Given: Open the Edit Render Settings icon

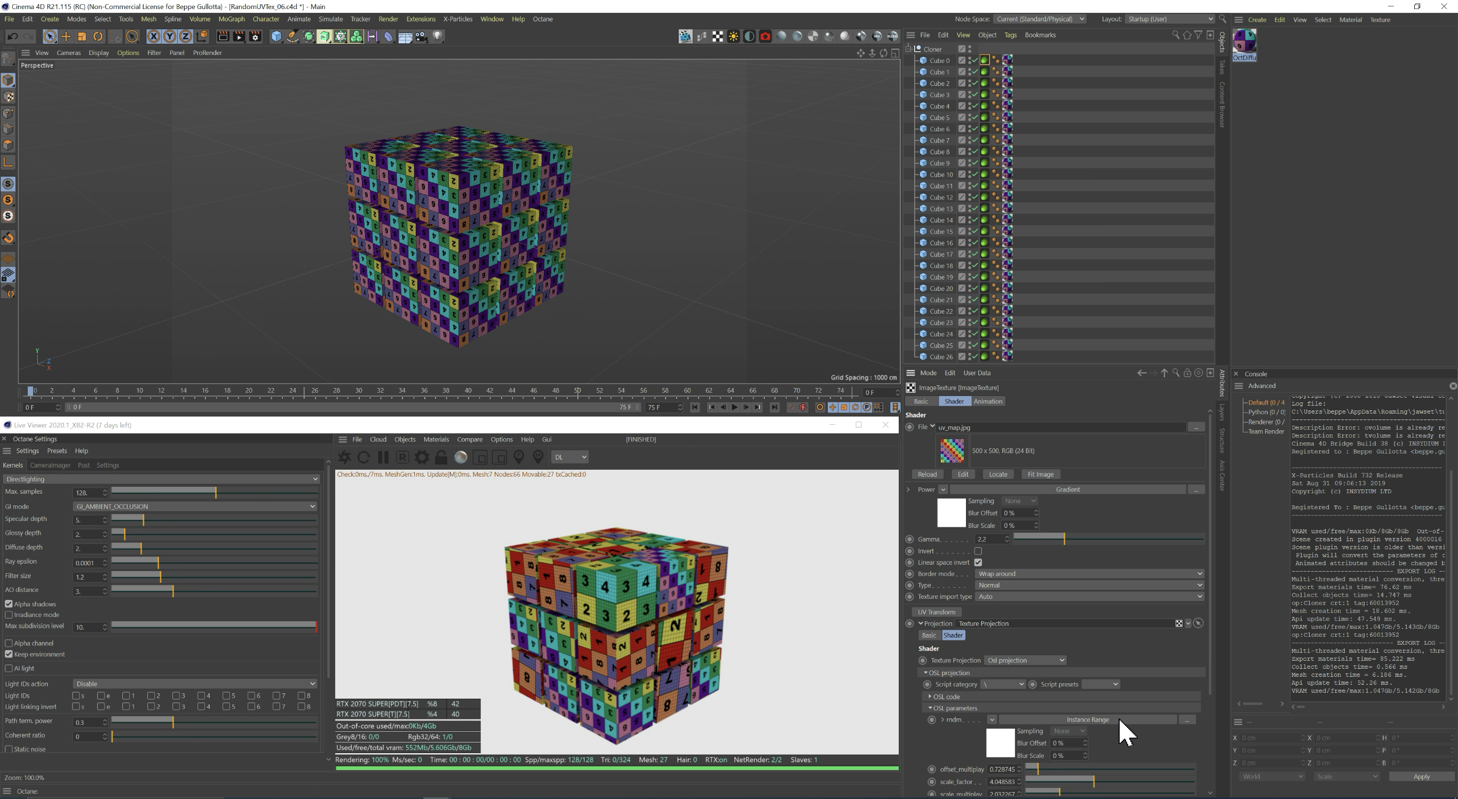Looking at the screenshot, I should [255, 37].
